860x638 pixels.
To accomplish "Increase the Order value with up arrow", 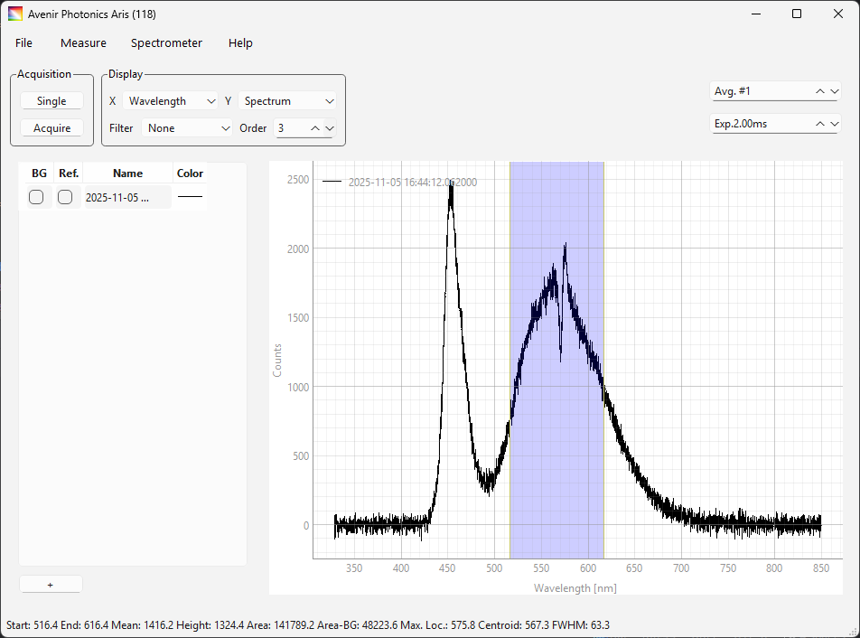I will (315, 128).
